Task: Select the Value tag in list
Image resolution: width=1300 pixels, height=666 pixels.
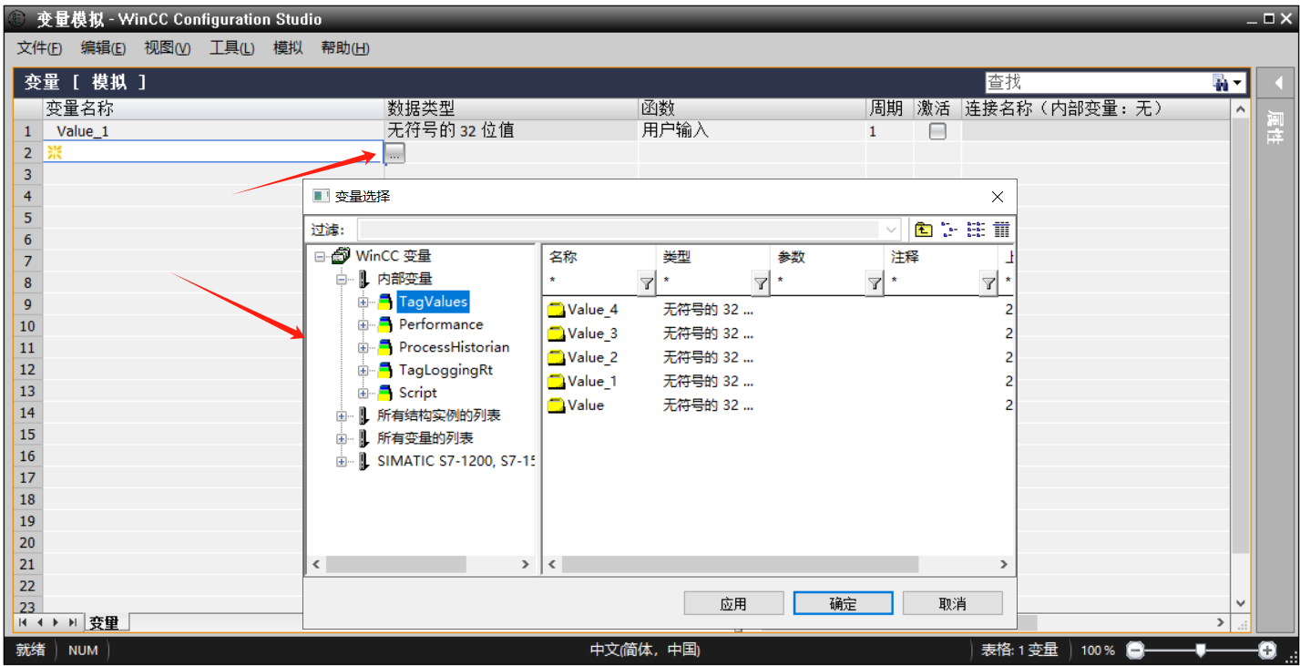Action: (586, 405)
